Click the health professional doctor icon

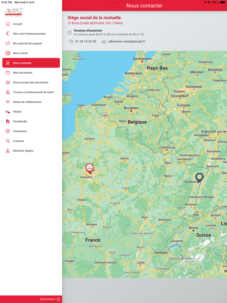click(x=8, y=92)
